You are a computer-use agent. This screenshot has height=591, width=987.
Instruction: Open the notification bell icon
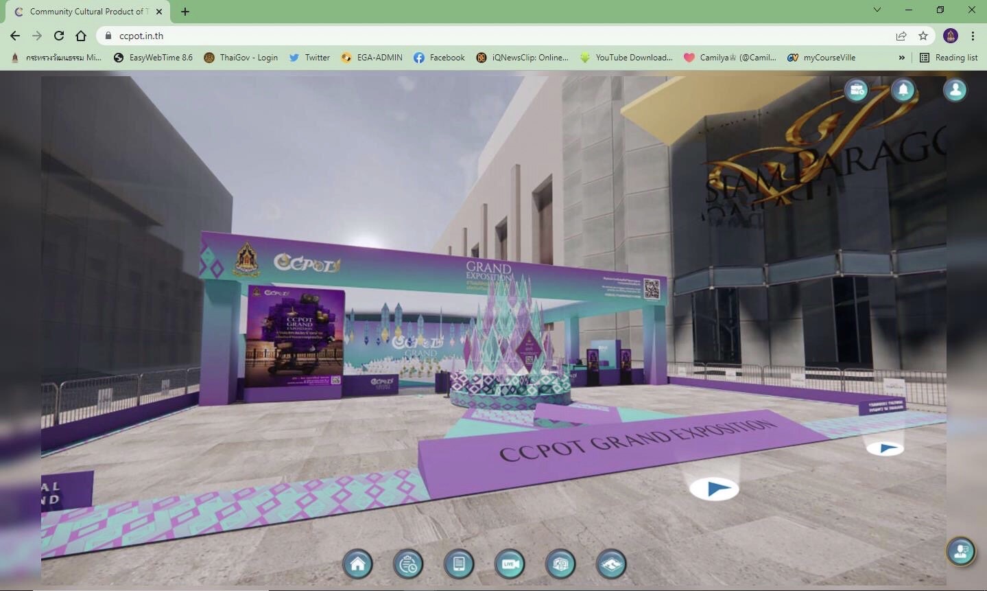[903, 90]
